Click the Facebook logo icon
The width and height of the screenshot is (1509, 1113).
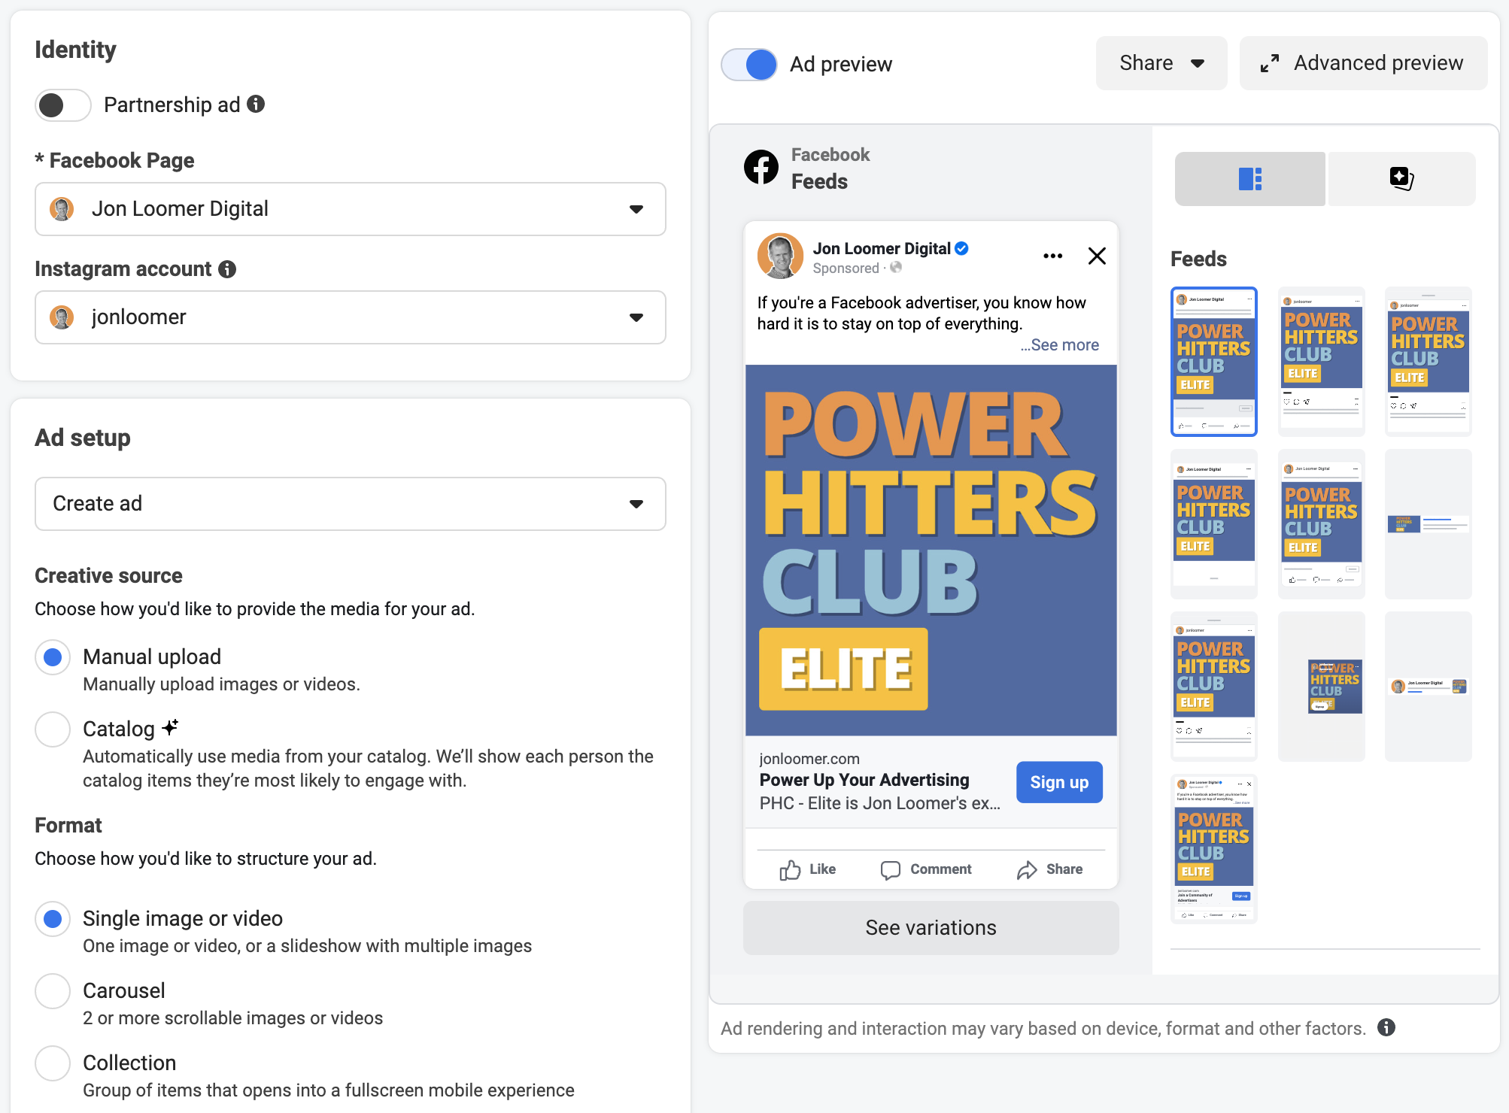coord(761,167)
